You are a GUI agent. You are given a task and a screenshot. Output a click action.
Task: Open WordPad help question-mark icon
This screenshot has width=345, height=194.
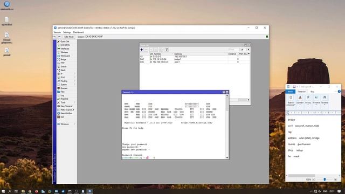(x=339, y=92)
